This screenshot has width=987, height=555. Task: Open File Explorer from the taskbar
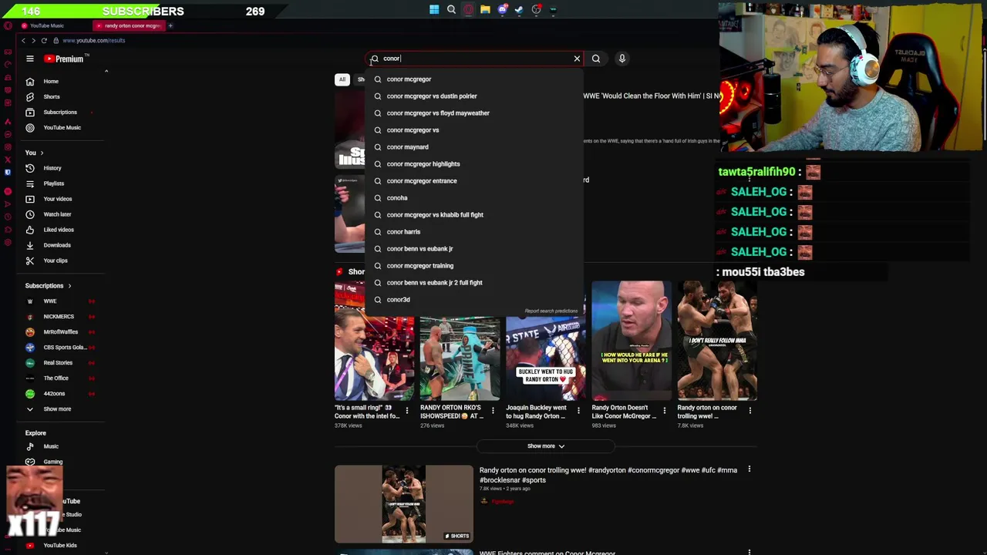click(485, 10)
